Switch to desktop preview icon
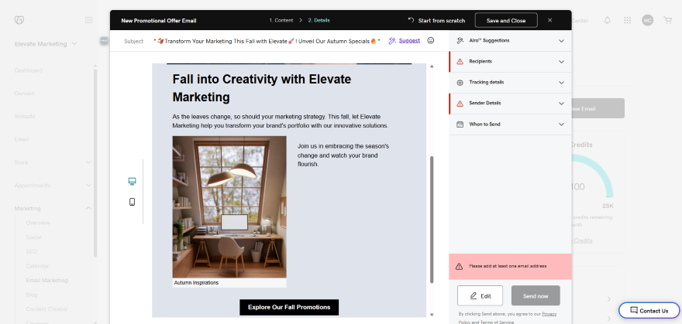The height and width of the screenshot is (324, 682). 133,181
